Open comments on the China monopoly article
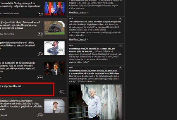 point(40,14)
